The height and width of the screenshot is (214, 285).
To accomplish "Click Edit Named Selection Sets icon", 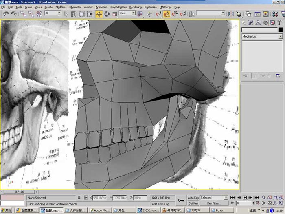I will pyautogui.click(x=192, y=14).
